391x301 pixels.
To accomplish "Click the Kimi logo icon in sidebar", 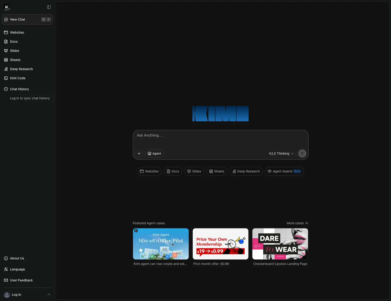I will pyautogui.click(x=7, y=7).
